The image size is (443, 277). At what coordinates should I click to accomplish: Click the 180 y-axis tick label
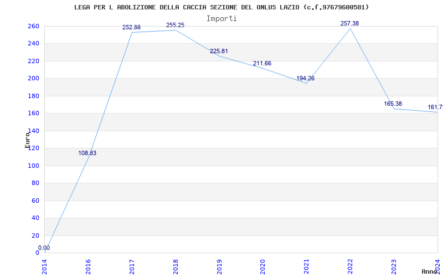[33, 96]
